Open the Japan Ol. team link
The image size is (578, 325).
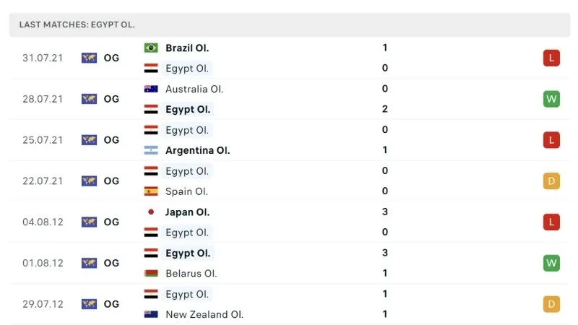point(188,212)
